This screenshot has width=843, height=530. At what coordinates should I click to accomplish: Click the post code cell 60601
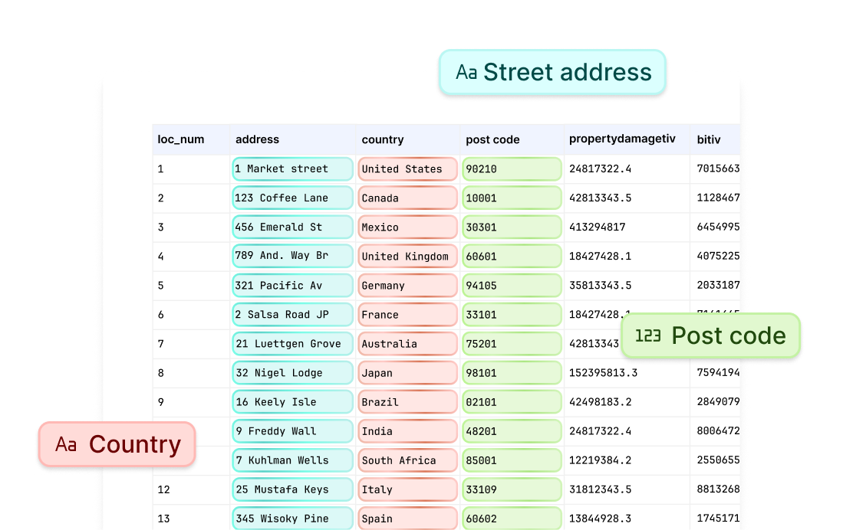pos(512,256)
